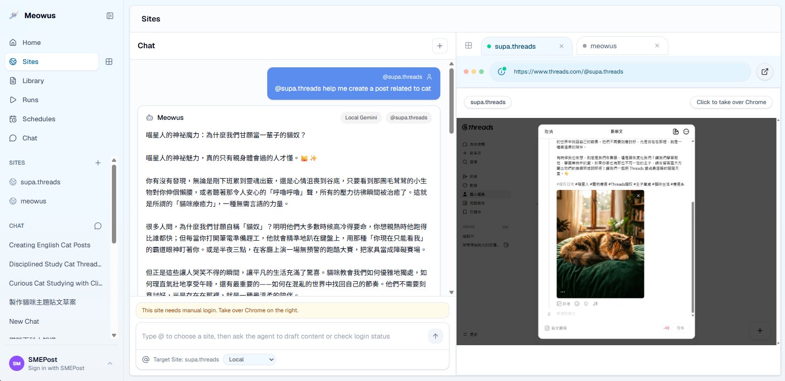
Task: Send the chat message with the arrow button
Action: [436, 336]
